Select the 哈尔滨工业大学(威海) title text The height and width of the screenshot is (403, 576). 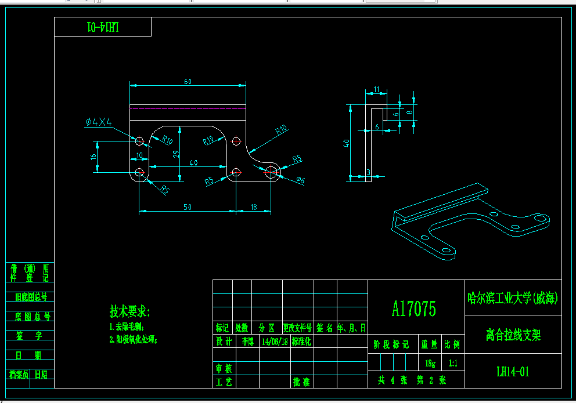tap(513, 298)
